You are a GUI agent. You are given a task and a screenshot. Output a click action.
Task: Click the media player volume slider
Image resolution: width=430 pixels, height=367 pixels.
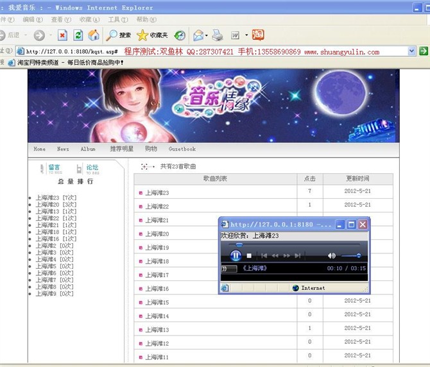point(350,256)
